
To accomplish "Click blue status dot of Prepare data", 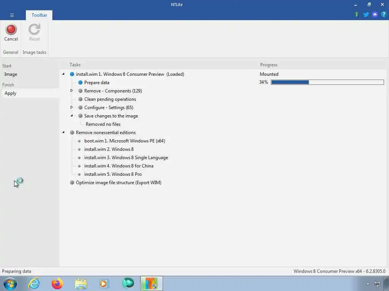I will (81, 82).
